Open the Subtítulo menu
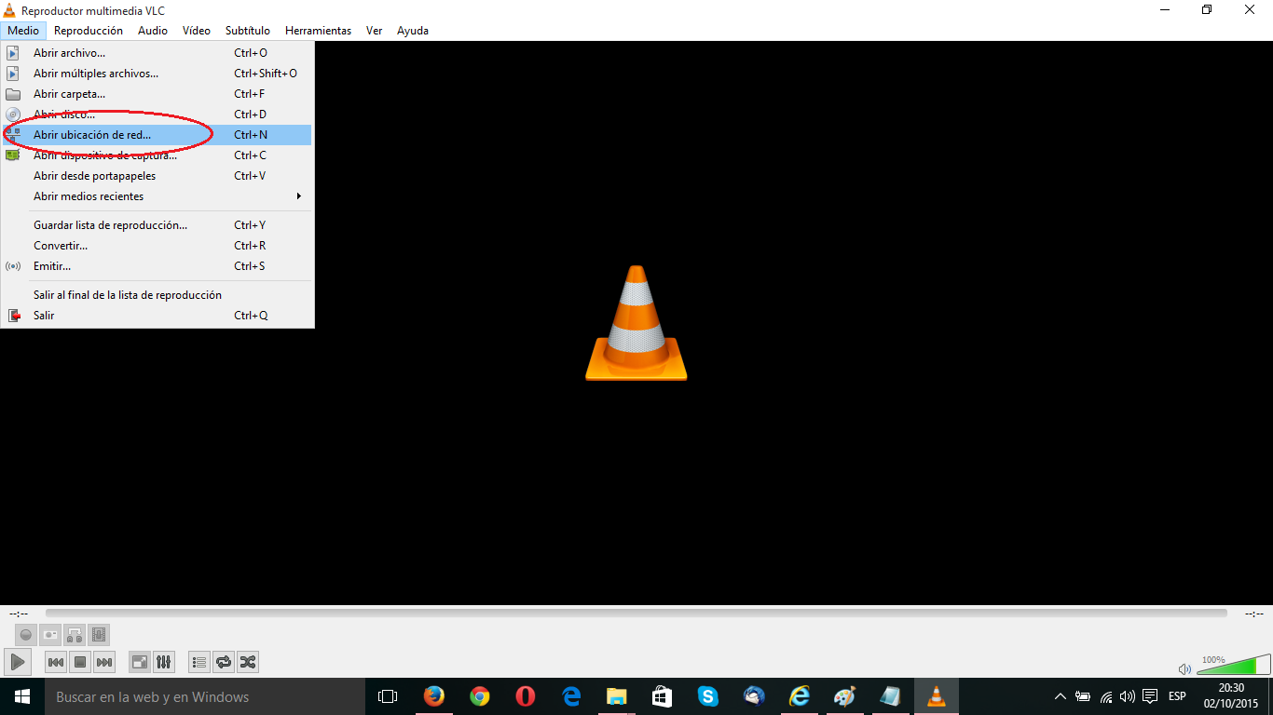 [x=248, y=31]
